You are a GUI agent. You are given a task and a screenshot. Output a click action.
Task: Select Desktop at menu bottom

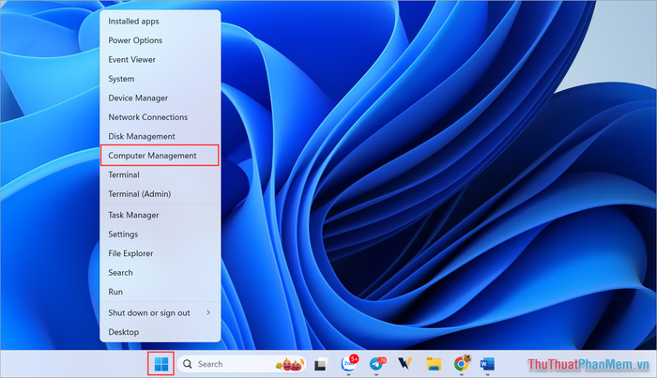[160, 332]
